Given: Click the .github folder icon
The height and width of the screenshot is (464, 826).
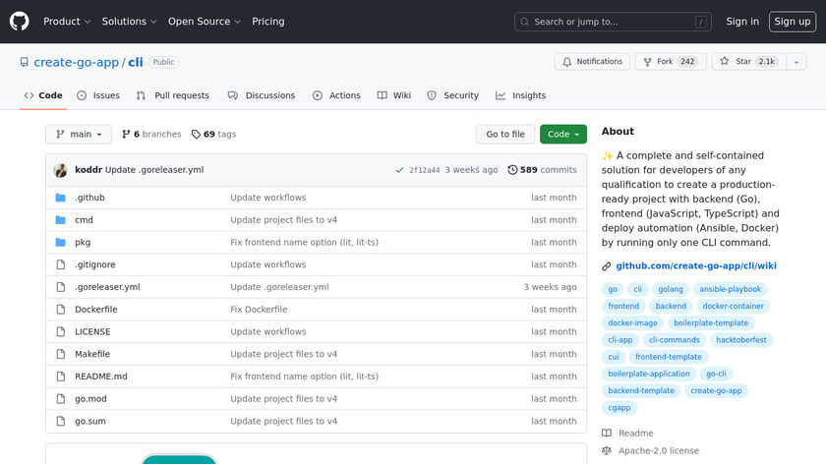Looking at the screenshot, I should pos(61,198).
